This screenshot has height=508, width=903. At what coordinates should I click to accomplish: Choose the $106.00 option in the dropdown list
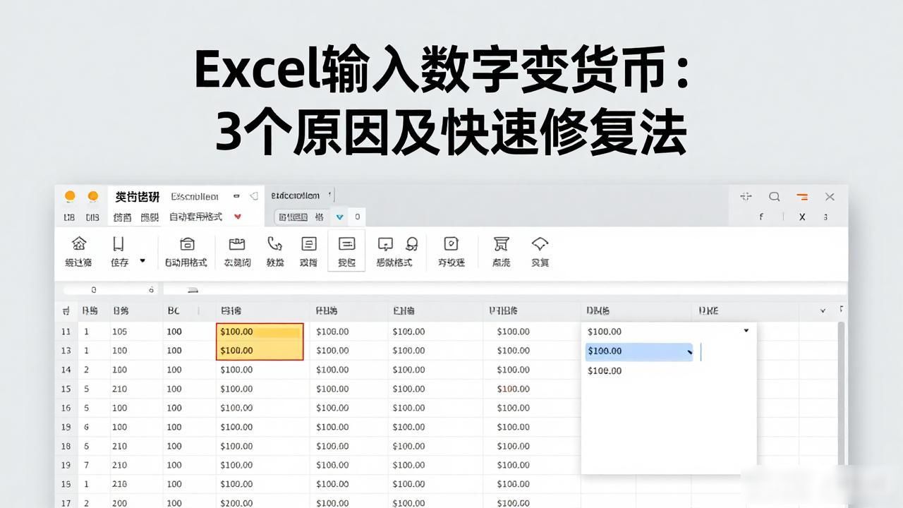coord(605,370)
